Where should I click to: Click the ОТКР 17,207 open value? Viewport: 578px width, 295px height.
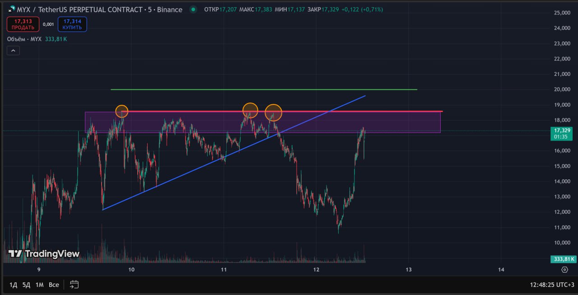pos(220,9)
